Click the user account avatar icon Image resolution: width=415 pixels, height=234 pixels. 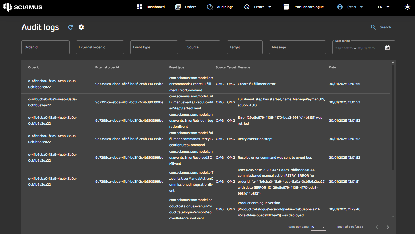[x=340, y=7]
